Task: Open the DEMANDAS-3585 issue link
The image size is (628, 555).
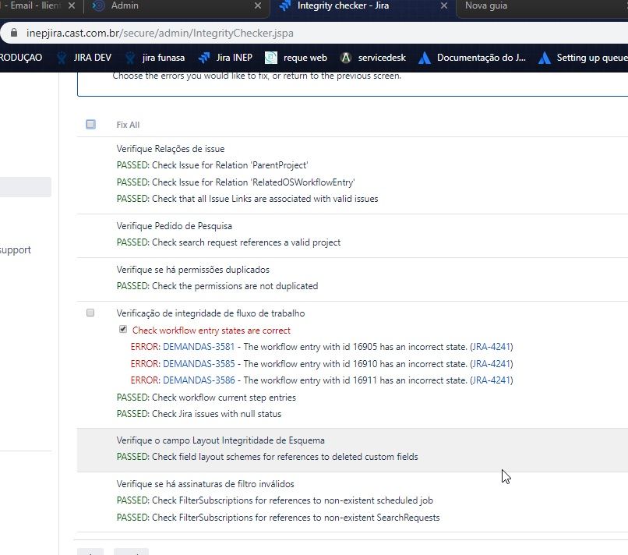Action: pos(199,363)
